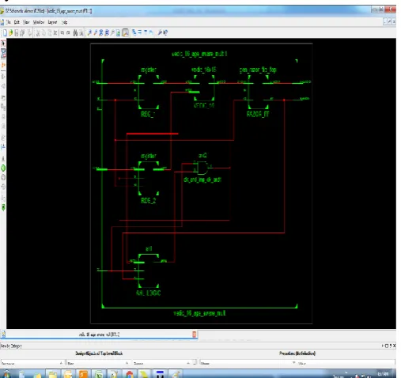
Task: Click the taskbar clock
Action: 383,374
